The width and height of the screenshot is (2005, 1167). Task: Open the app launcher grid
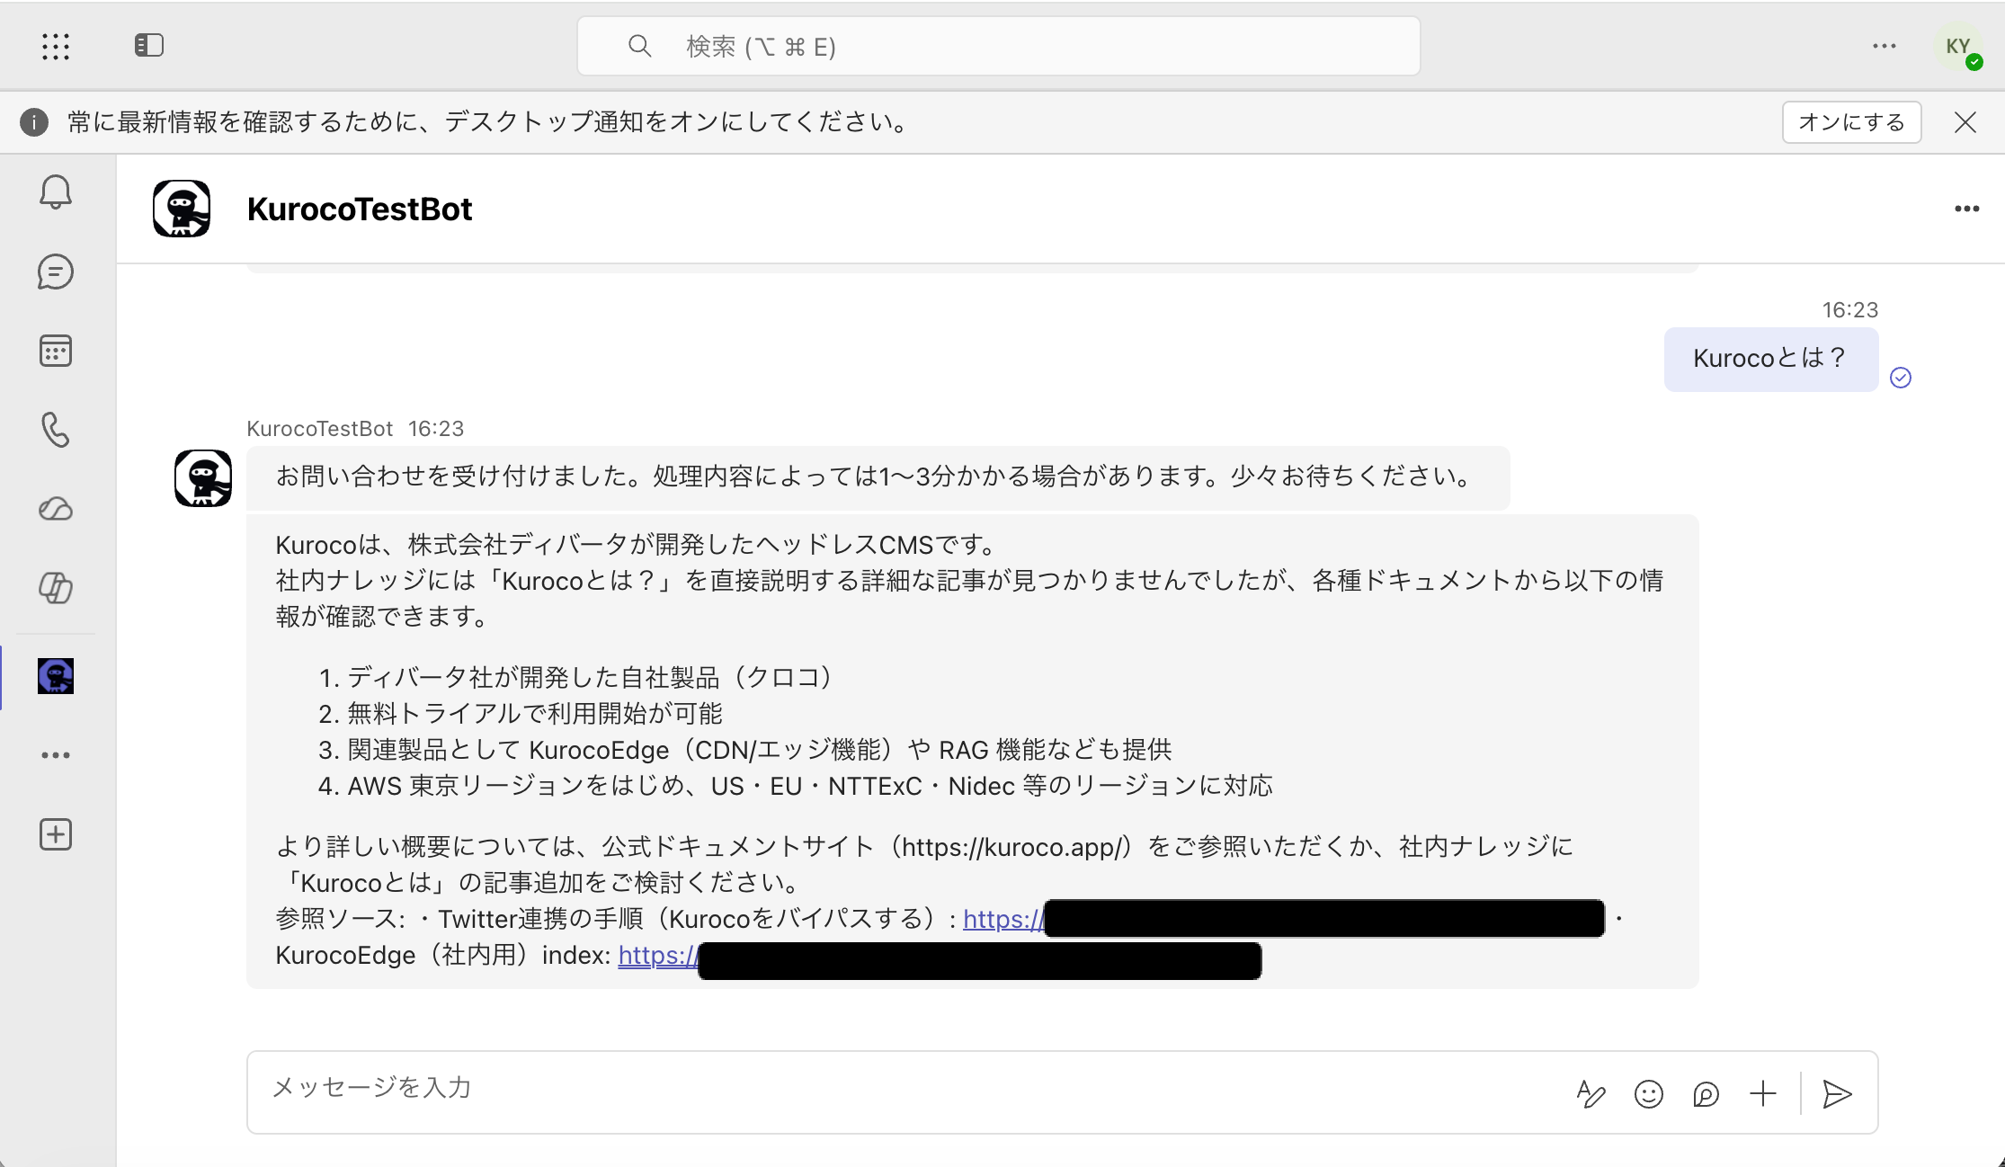56,46
